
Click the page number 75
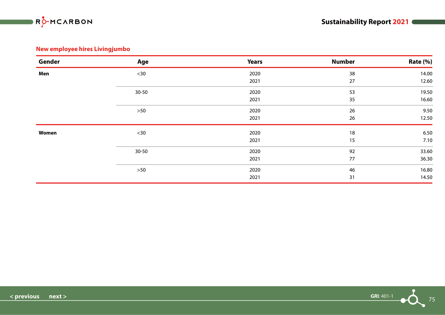click(x=432, y=300)
